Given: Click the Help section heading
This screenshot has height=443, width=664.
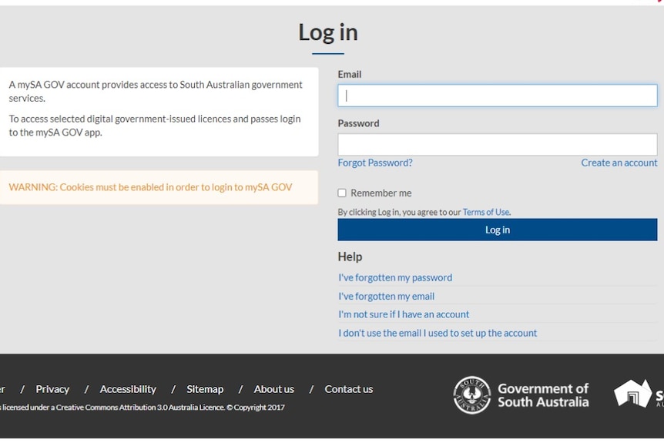Looking at the screenshot, I should [x=350, y=257].
